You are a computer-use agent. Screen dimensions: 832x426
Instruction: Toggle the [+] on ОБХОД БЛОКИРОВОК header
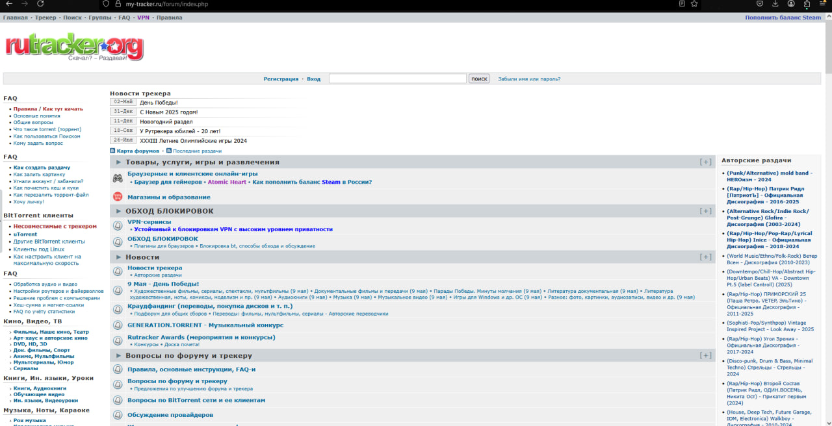coord(705,211)
